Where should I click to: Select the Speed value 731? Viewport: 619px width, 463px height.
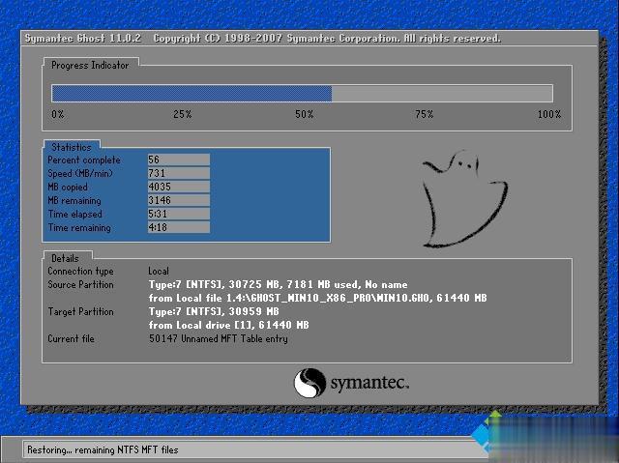pos(178,173)
